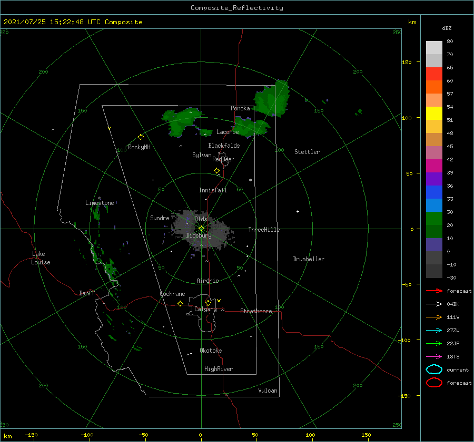Viewport: 474px width, 442px height.
Task: Click the Lacombe label
Action: (228, 132)
